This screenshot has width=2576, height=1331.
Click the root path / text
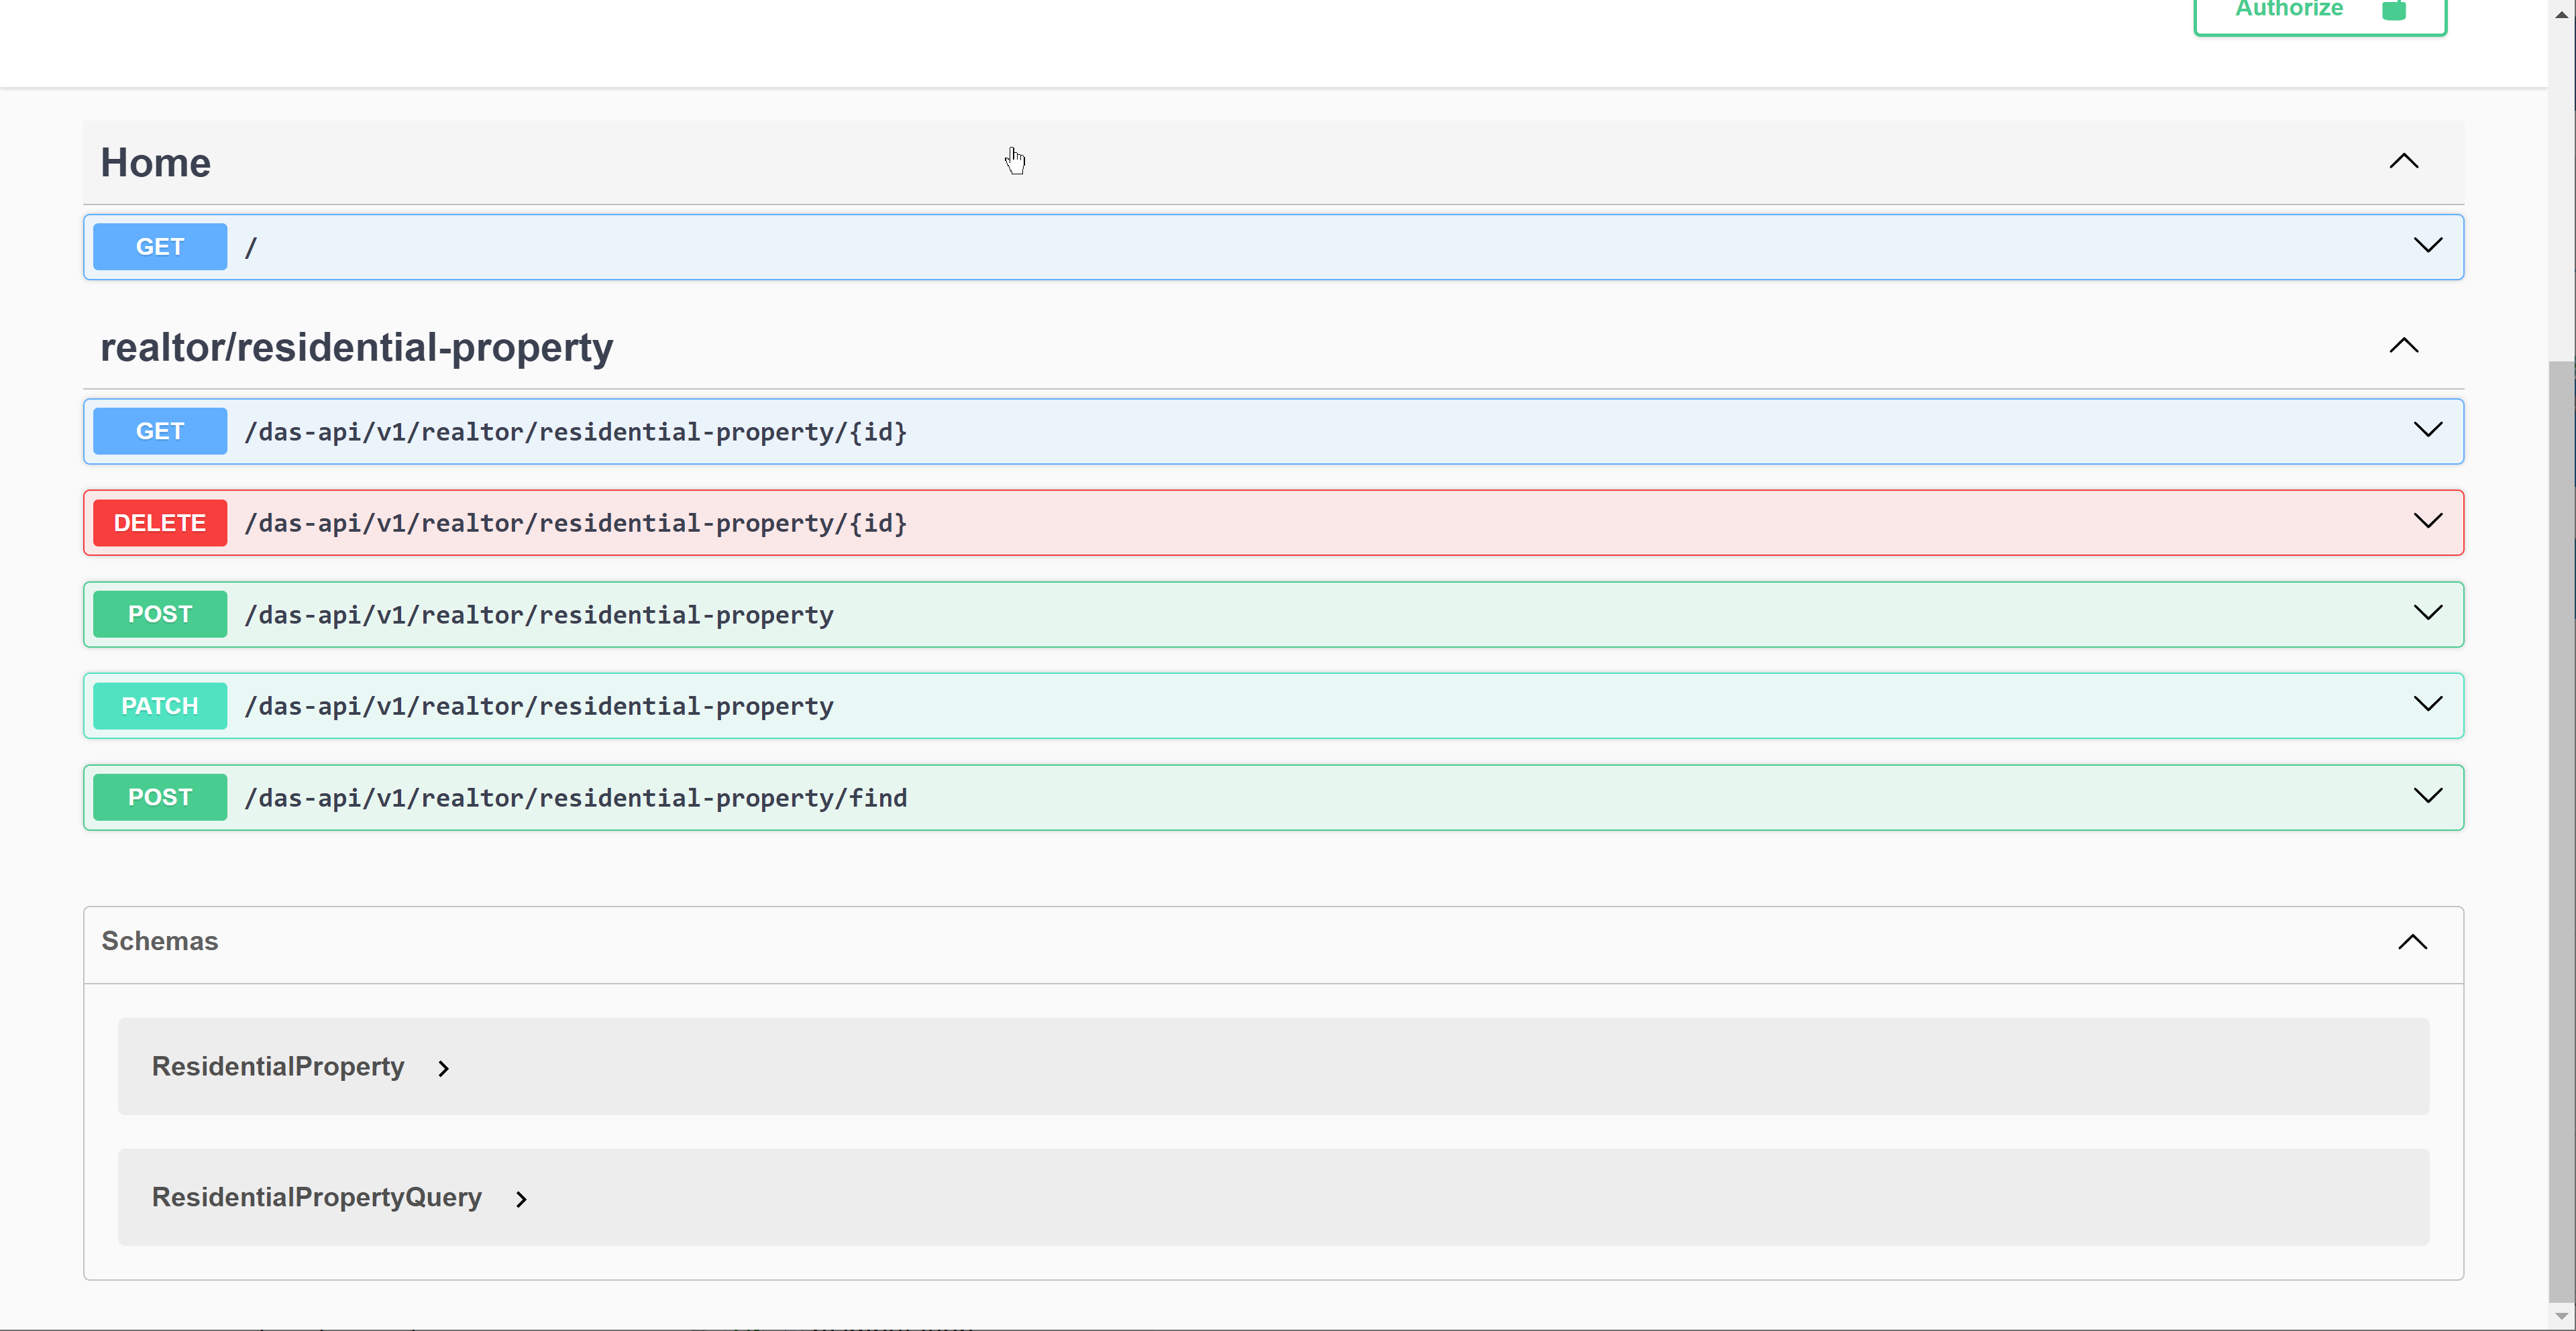click(x=251, y=247)
